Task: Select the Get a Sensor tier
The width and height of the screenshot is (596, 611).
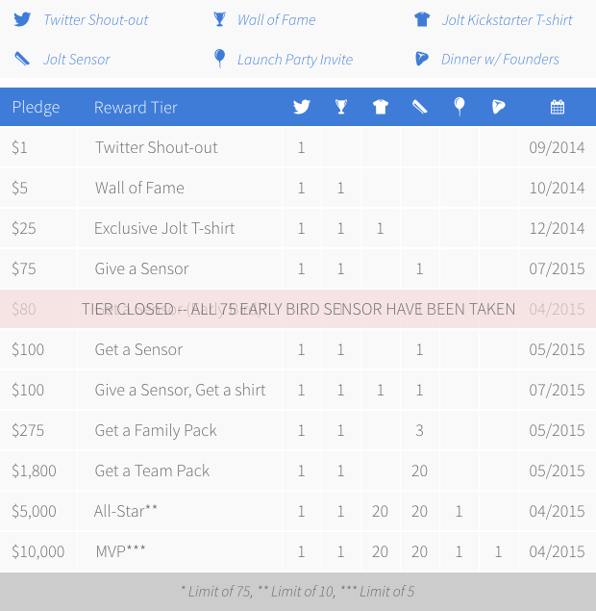Action: coord(138,349)
